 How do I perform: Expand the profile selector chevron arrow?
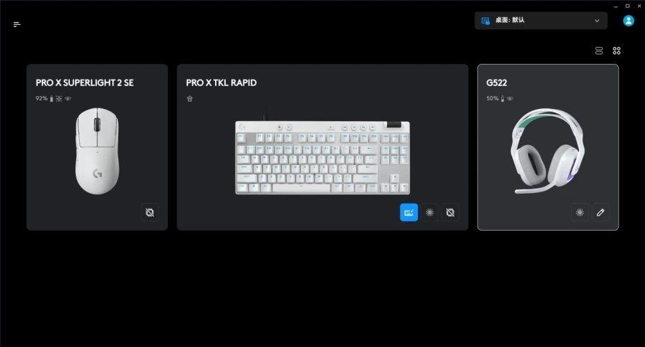[597, 21]
